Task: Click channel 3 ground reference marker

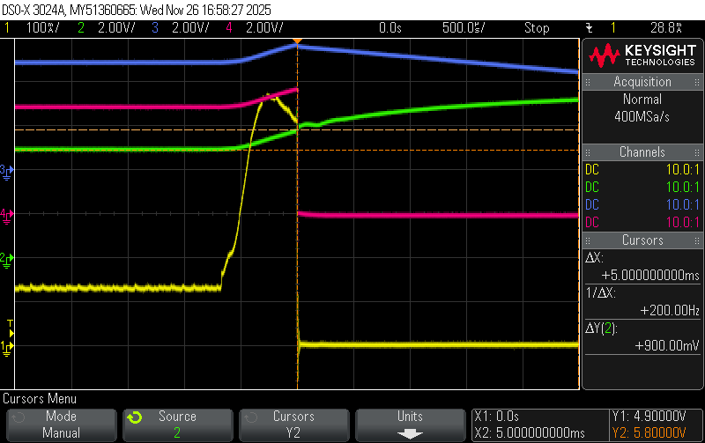Action: point(7,171)
